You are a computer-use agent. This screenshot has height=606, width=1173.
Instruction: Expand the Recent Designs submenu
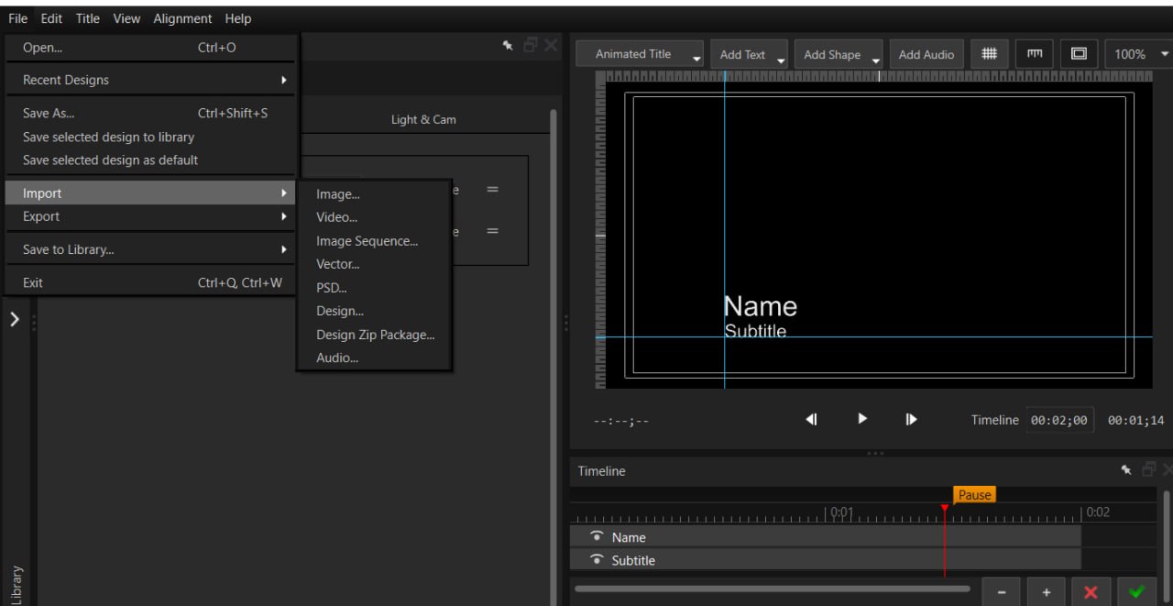point(151,80)
